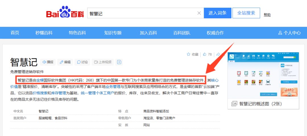The image size is (307, 136).
Task: Click the 网站 value in 实质 row
Action: [147, 125]
